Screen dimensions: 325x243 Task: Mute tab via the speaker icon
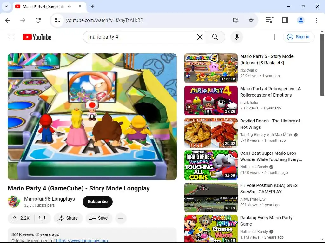(x=69, y=6)
